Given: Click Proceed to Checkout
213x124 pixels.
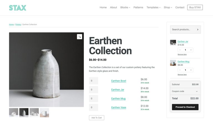Looking at the screenshot, I should (185, 107).
